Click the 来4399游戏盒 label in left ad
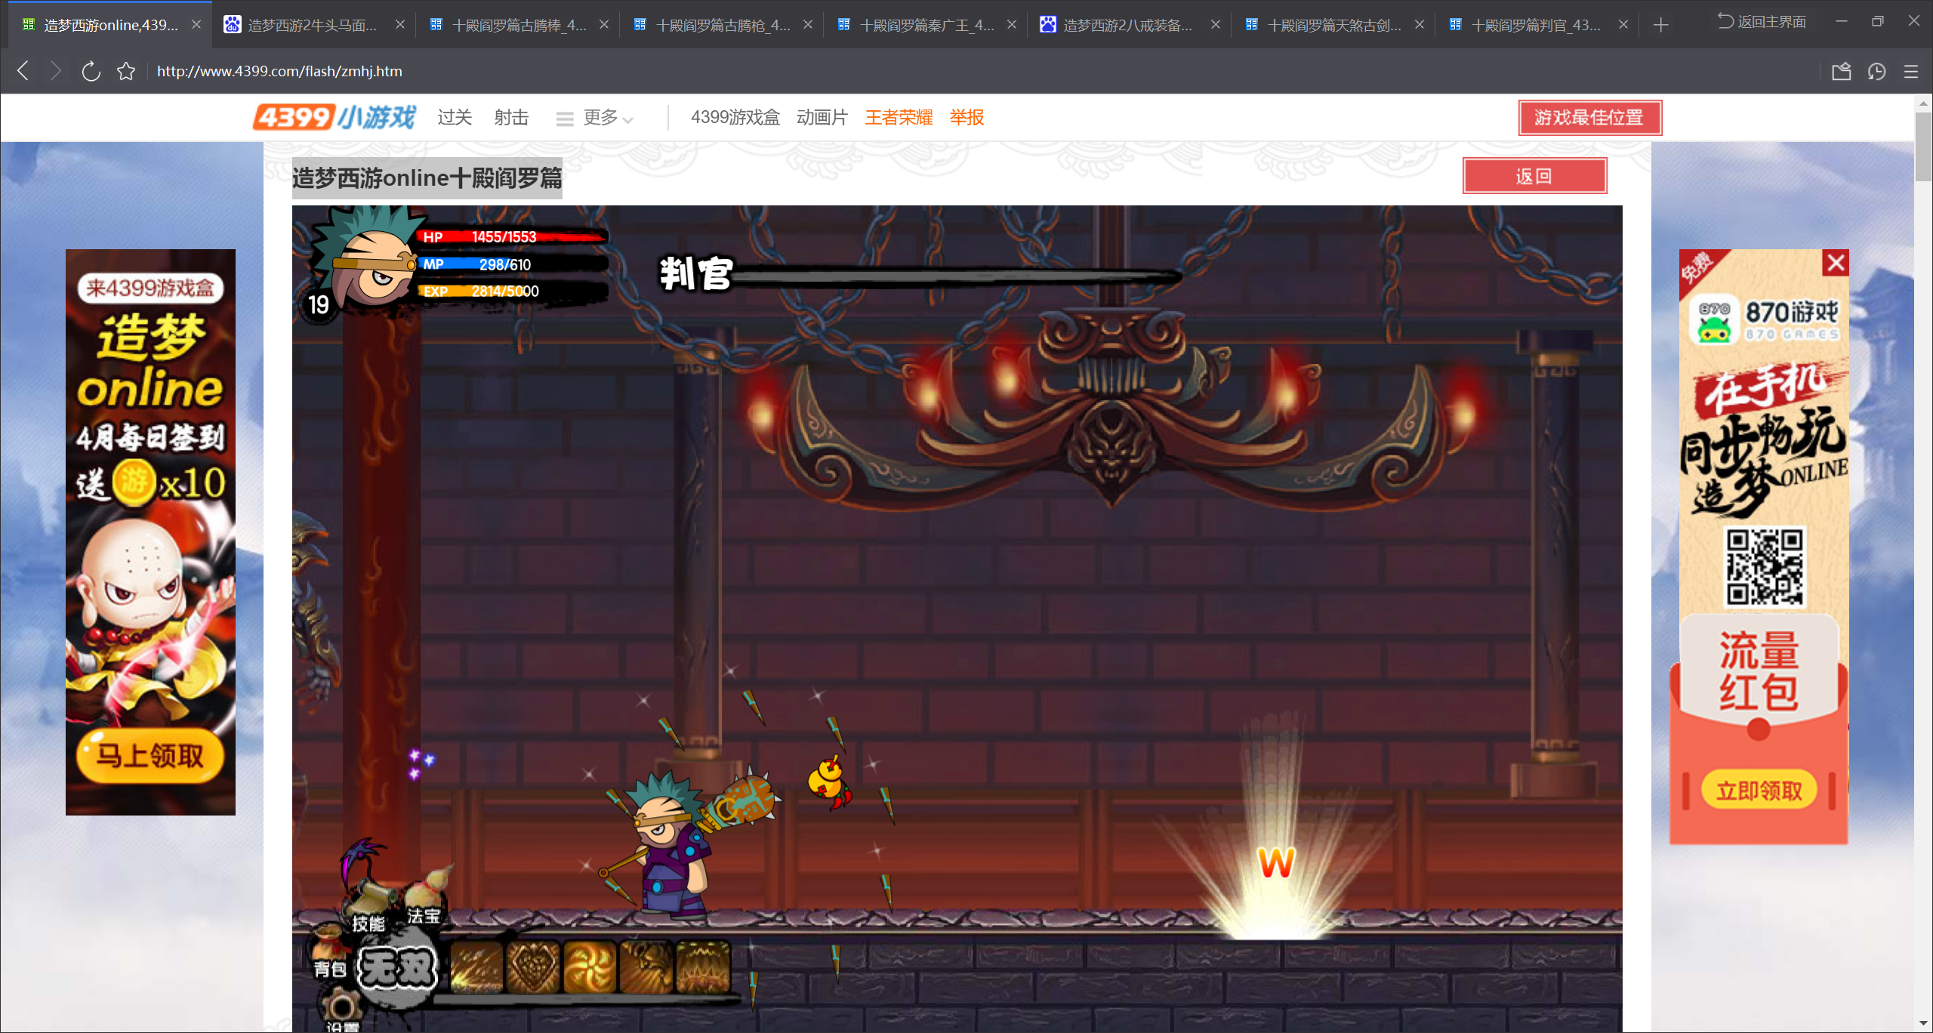The width and height of the screenshot is (1933, 1033). tap(150, 288)
